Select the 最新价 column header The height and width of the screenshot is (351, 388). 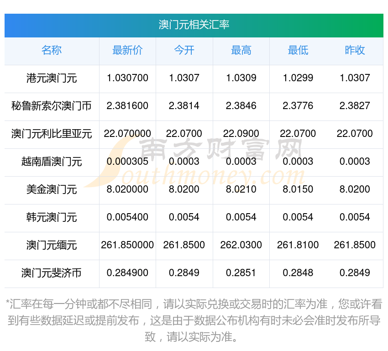(x=127, y=51)
